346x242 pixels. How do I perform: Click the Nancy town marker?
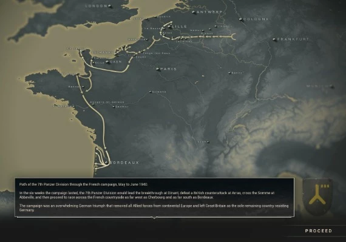(x=229, y=73)
